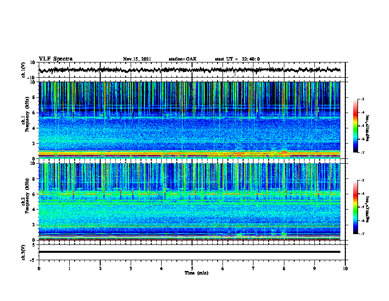
Task: Click the "ch.1(V)" vertical axis label
Action: click(x=24, y=70)
